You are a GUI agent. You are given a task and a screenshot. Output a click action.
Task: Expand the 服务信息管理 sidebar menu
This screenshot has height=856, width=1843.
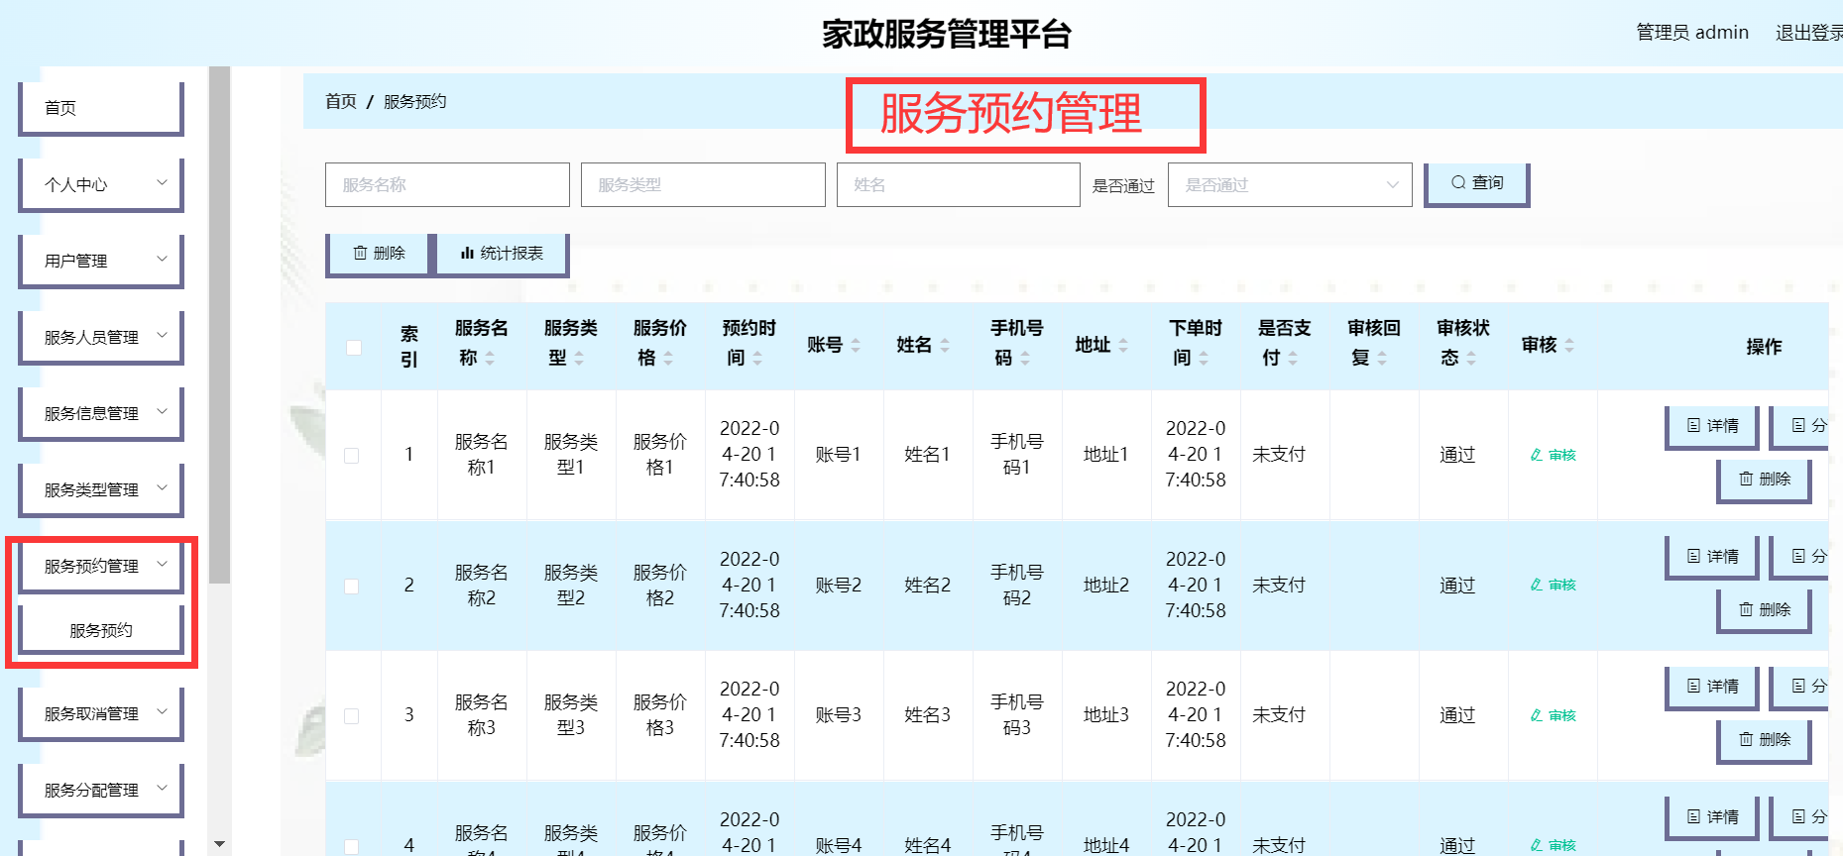tap(101, 413)
